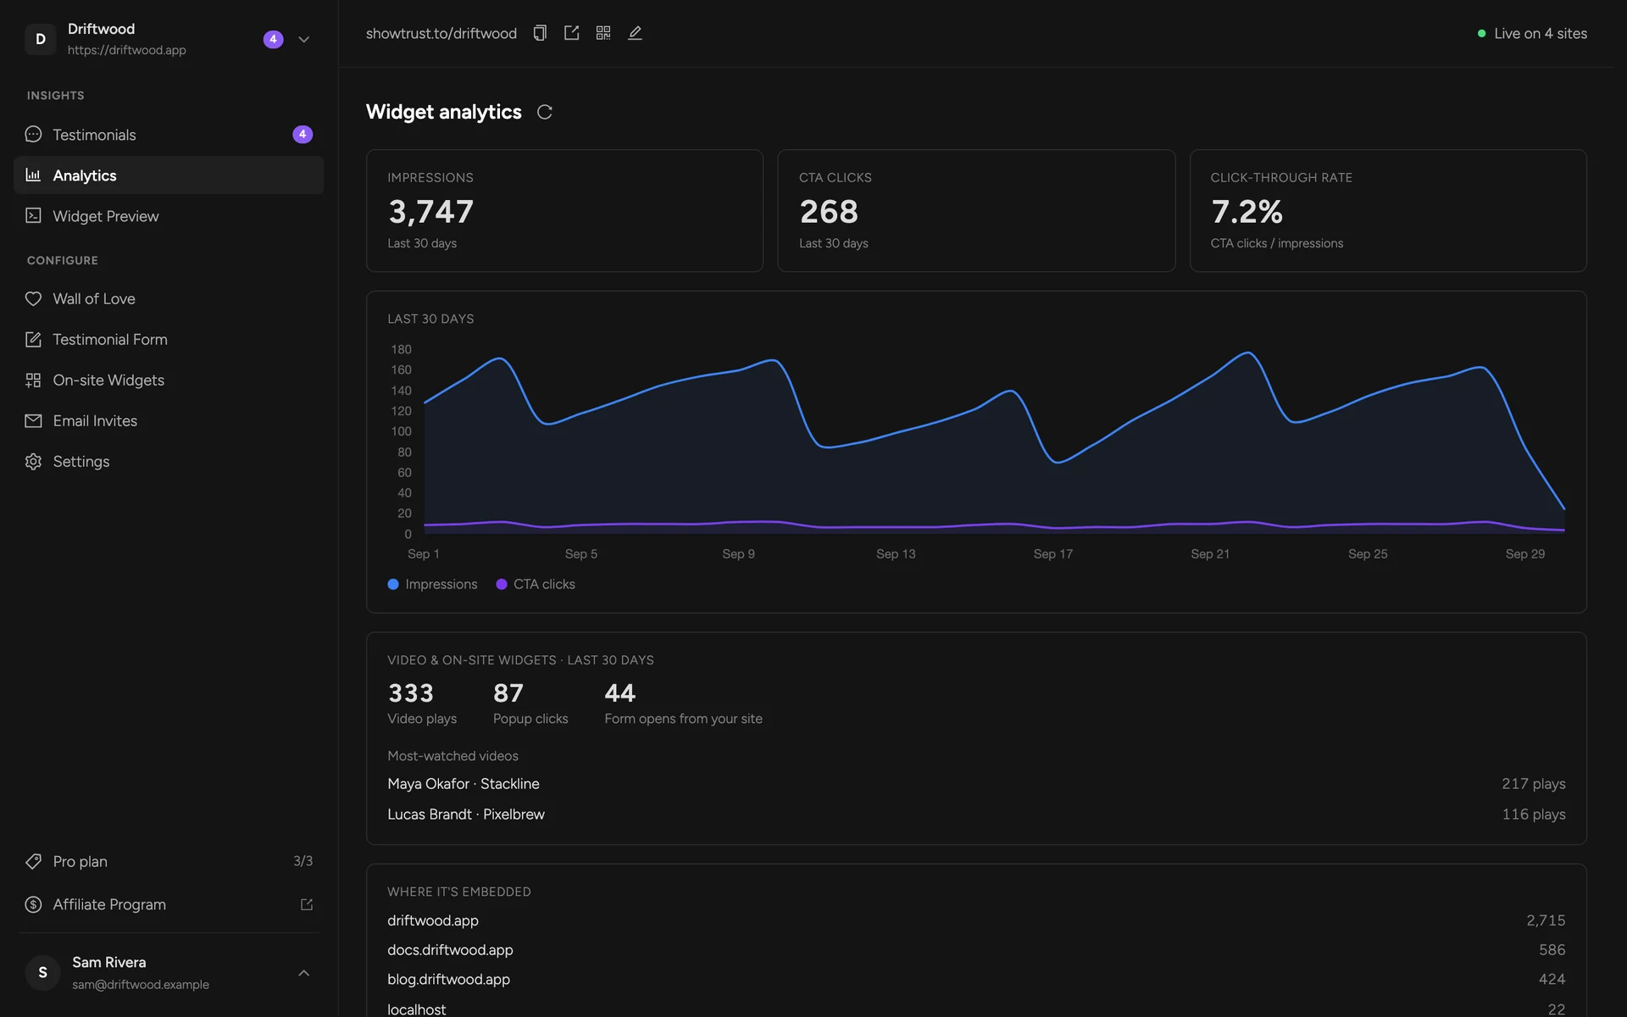This screenshot has height=1017, width=1627.
Task: Click the Driftwood workspace avatar
Action: tap(41, 39)
